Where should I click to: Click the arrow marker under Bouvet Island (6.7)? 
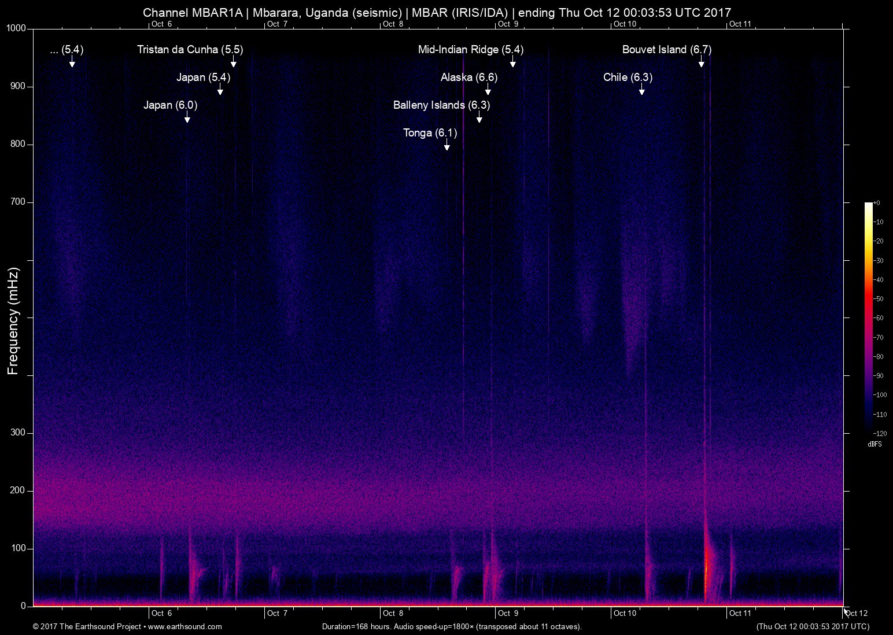coord(701,61)
